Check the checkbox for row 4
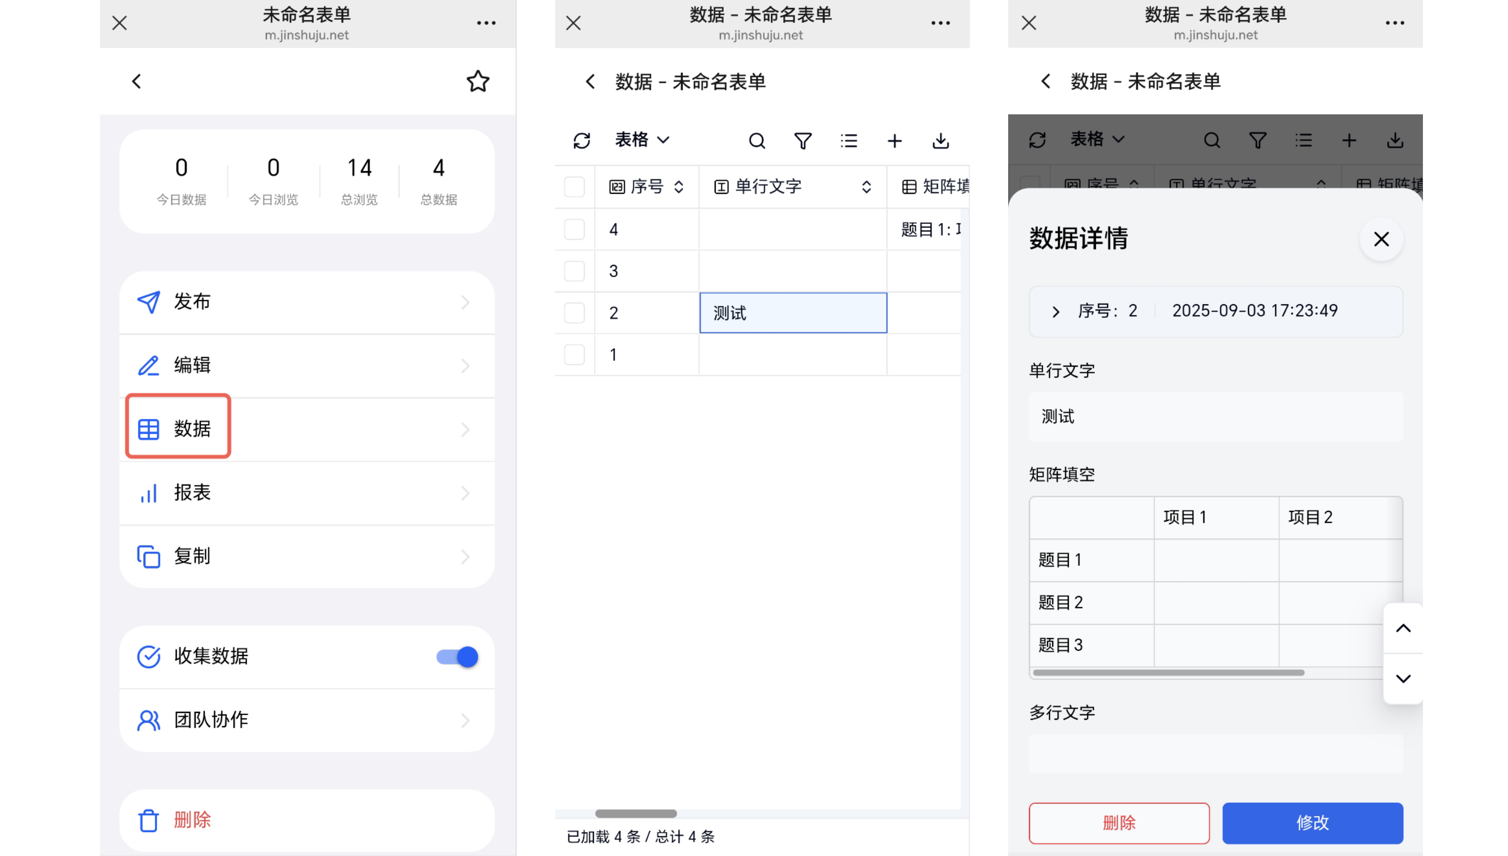 coord(574,229)
